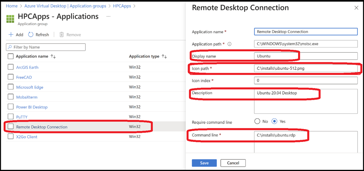This screenshot has height=171, width=364.
Task: Open the ArcGIS Earth application
Action: pyautogui.click(x=27, y=67)
